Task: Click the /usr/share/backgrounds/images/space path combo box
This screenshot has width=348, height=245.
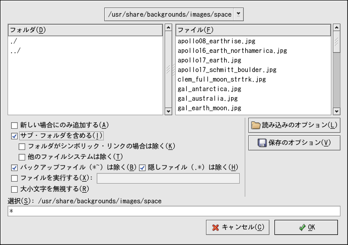Action: [x=169, y=14]
